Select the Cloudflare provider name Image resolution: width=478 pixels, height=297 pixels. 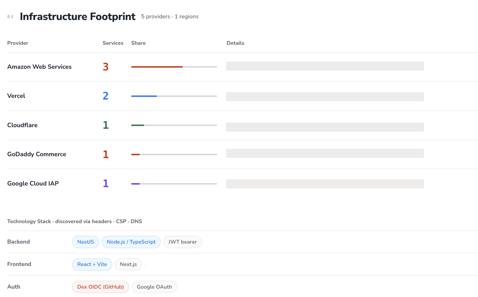click(x=22, y=125)
